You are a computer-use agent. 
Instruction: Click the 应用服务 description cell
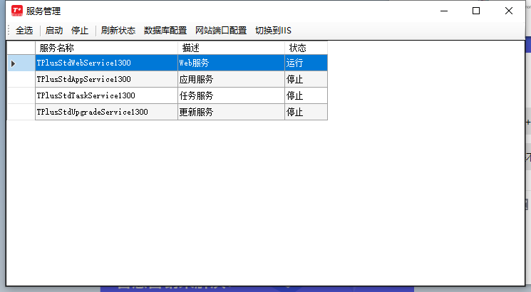coord(232,79)
